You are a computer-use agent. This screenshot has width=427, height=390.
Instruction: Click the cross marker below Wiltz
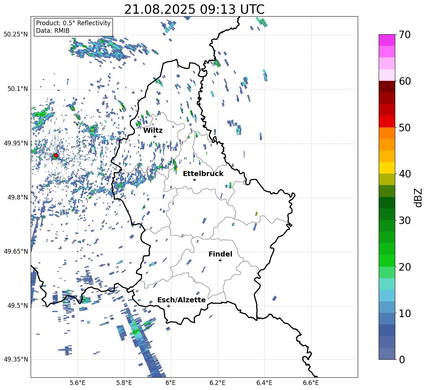point(155,136)
